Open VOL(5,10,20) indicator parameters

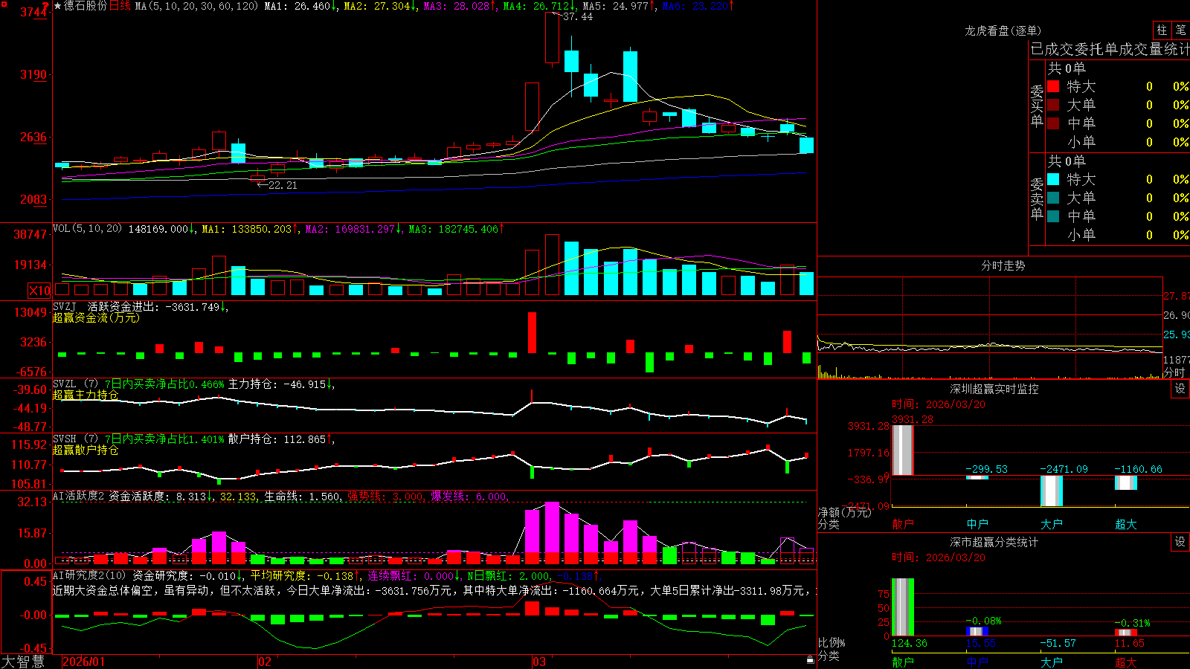[x=87, y=229]
